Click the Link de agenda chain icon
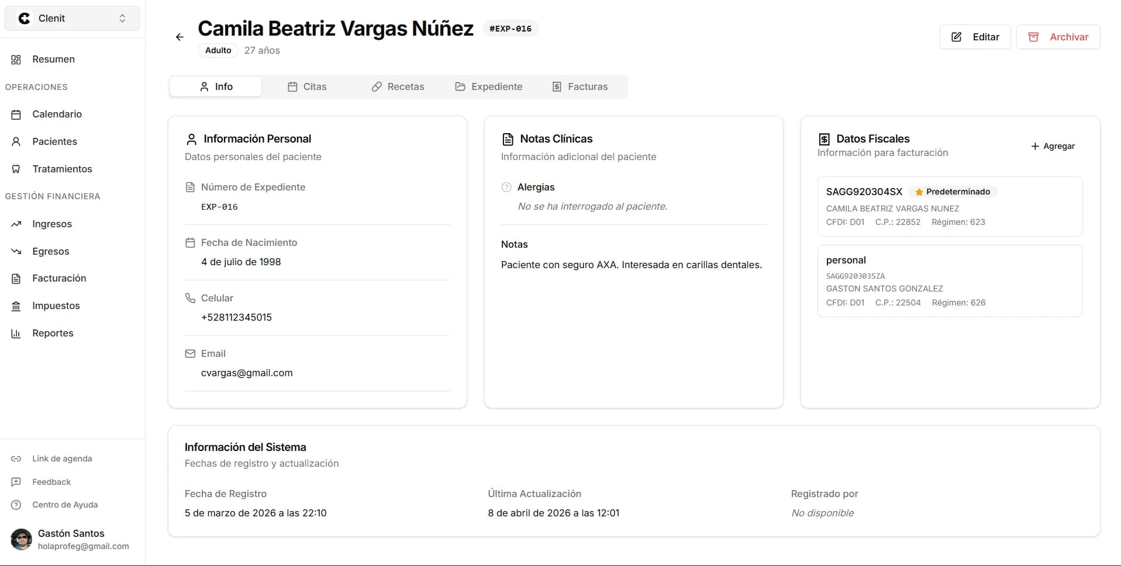 pos(16,459)
